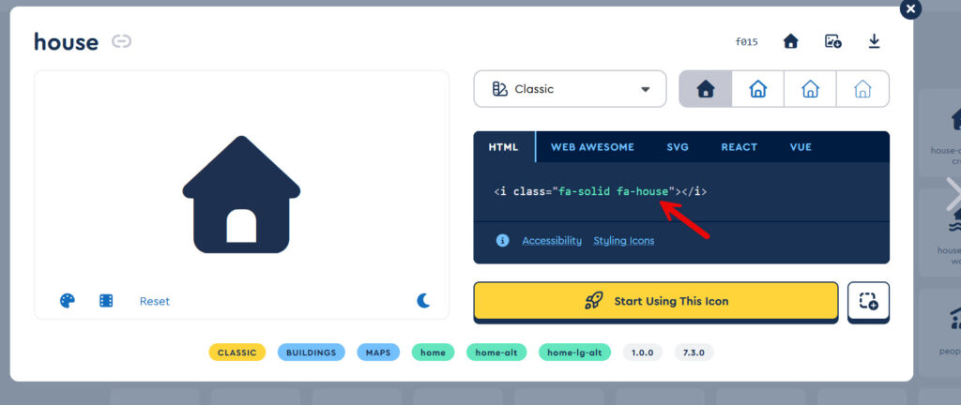Click the image download icon

[833, 41]
